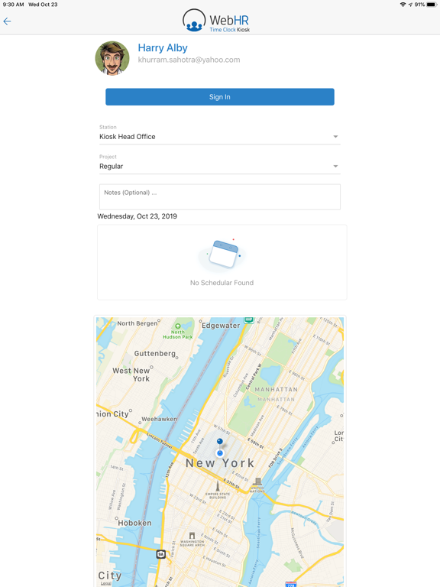
Task: Select email khurram.sahotra@yahoo.com
Action: pyautogui.click(x=189, y=60)
